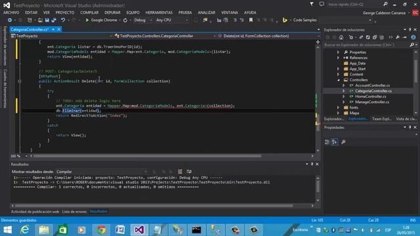Image resolution: width=420 pixels, height=236 pixels.
Task: Open the EDITAR menu
Action: coord(31,12)
